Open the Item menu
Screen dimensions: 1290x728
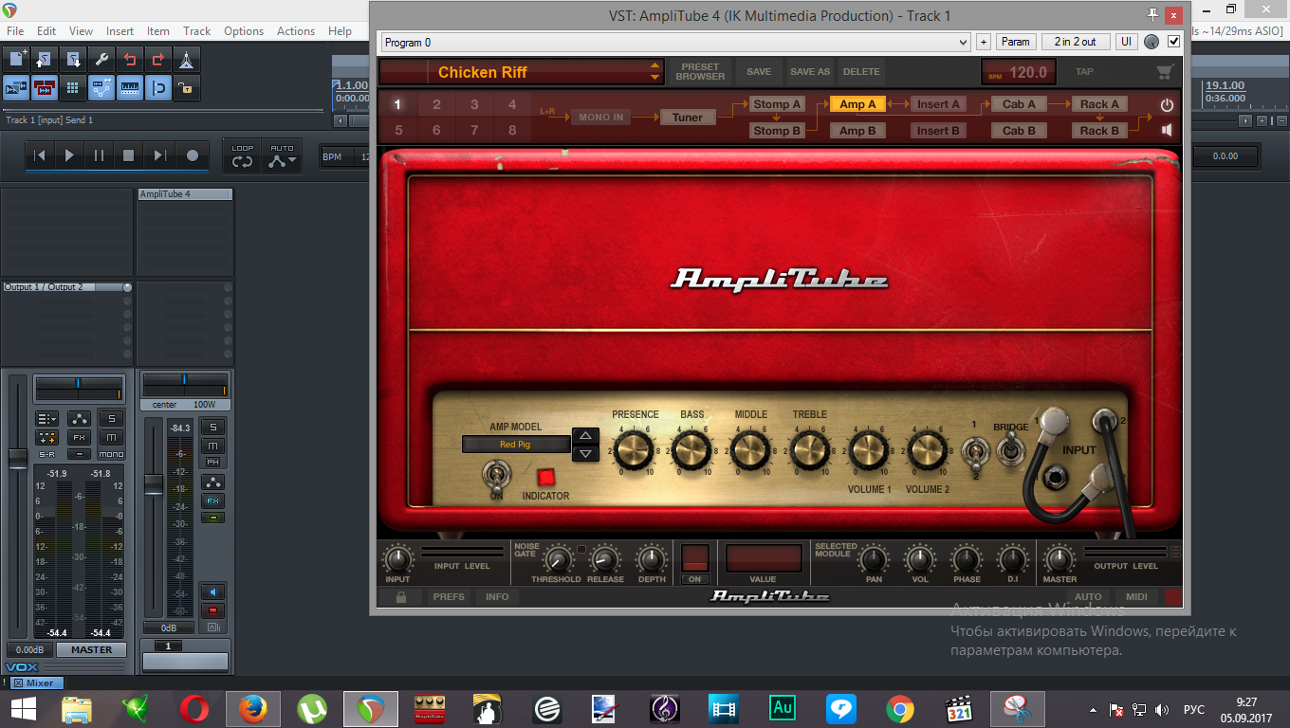[x=158, y=31]
